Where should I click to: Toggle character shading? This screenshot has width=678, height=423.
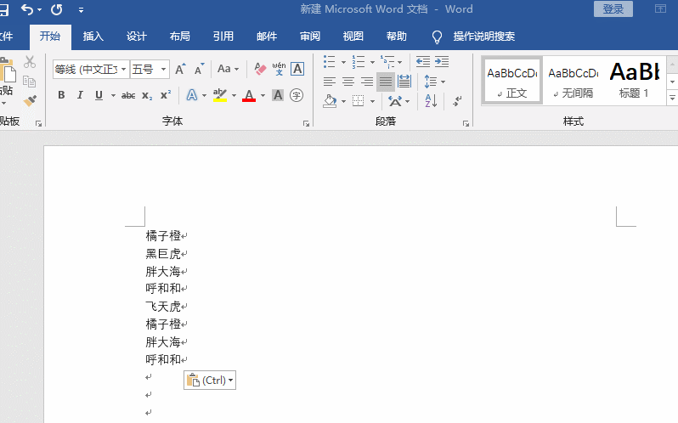278,95
